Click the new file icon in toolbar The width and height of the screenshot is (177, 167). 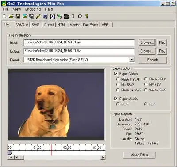click(4, 16)
